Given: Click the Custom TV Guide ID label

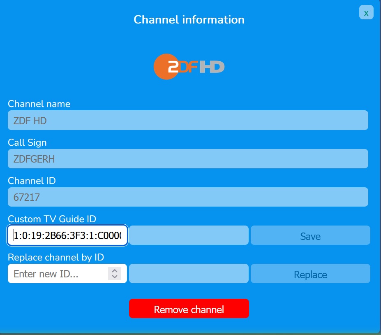Looking at the screenshot, I should [x=52, y=219].
